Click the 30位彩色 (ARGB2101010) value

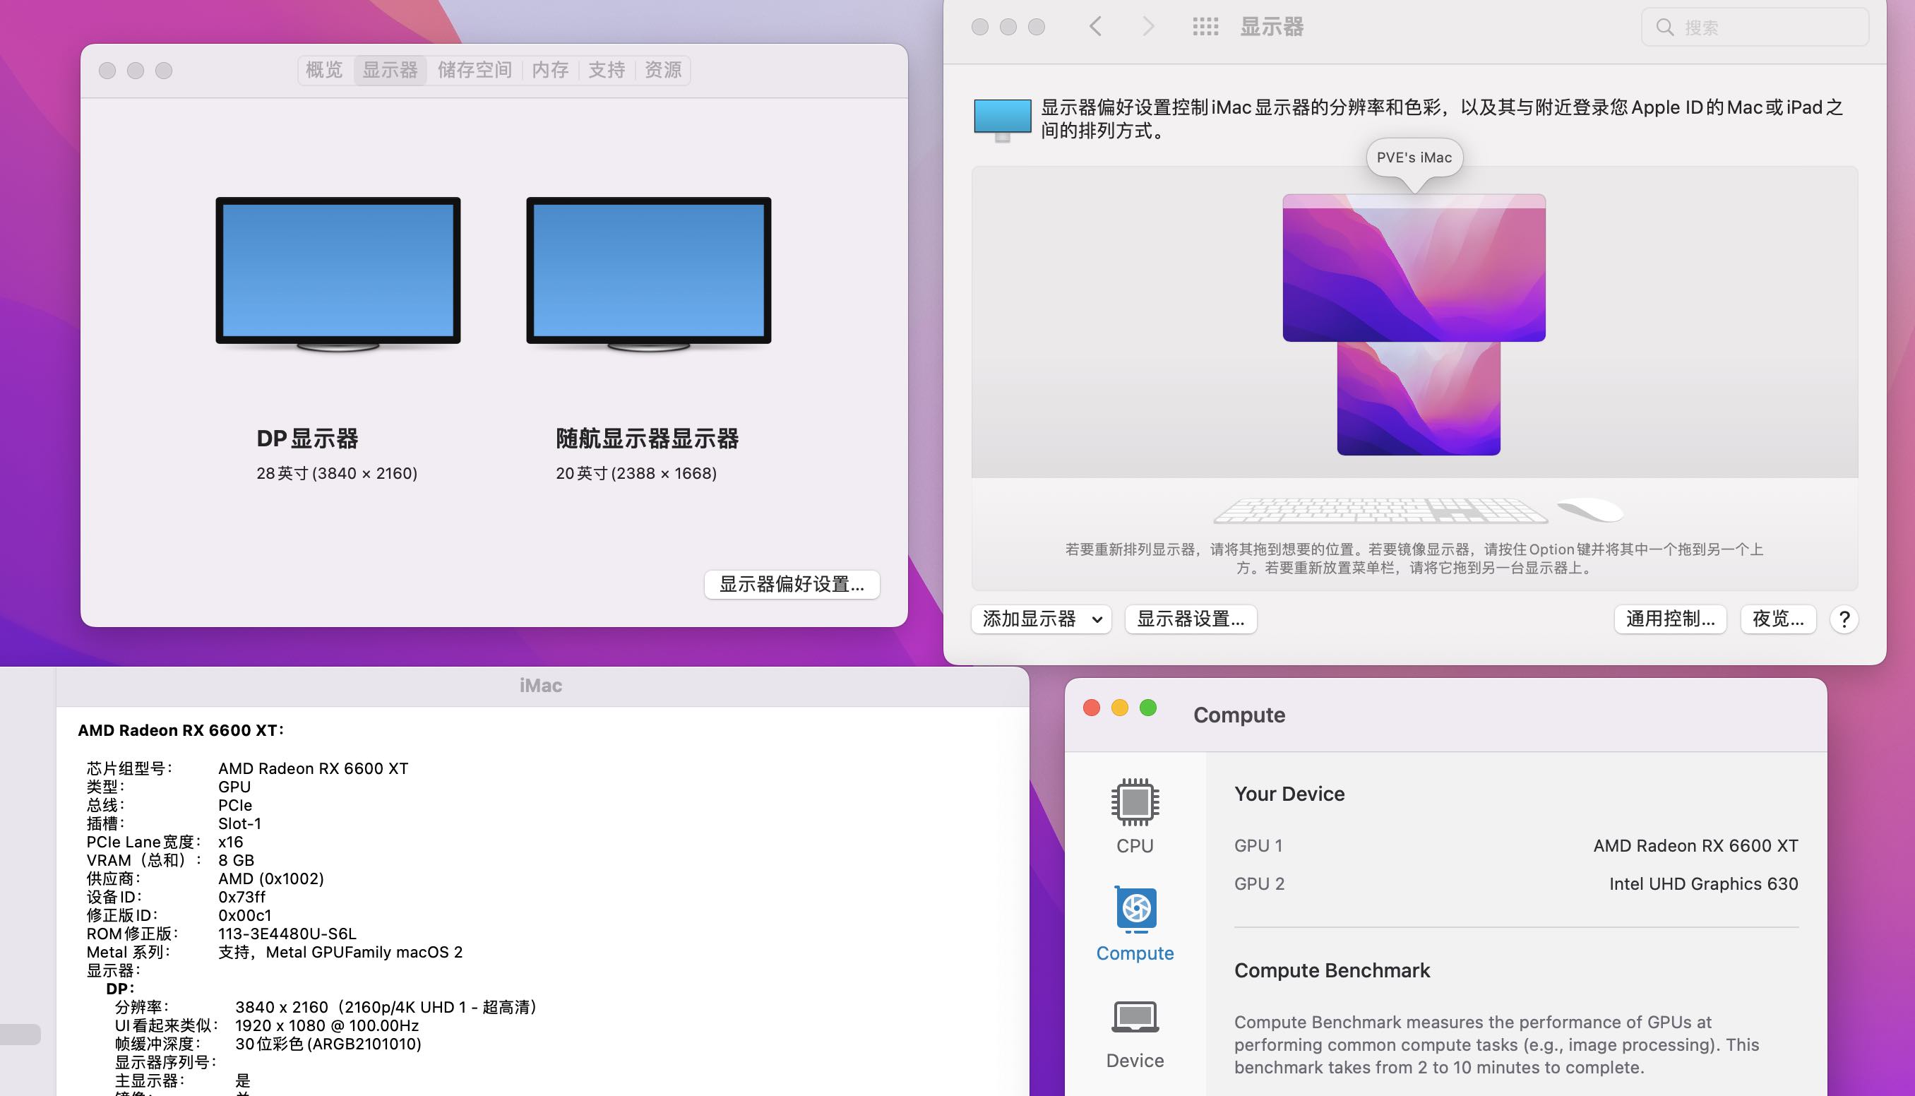(328, 1044)
